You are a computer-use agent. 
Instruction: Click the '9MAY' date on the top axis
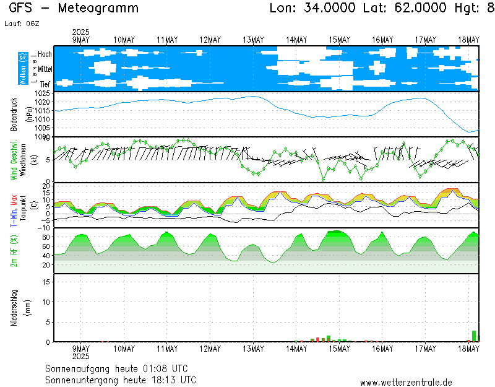[x=81, y=40]
